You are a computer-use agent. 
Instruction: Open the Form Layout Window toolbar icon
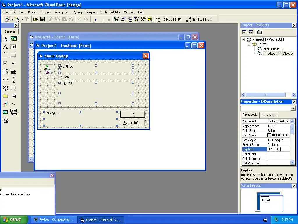pyautogui.click(x=130, y=20)
